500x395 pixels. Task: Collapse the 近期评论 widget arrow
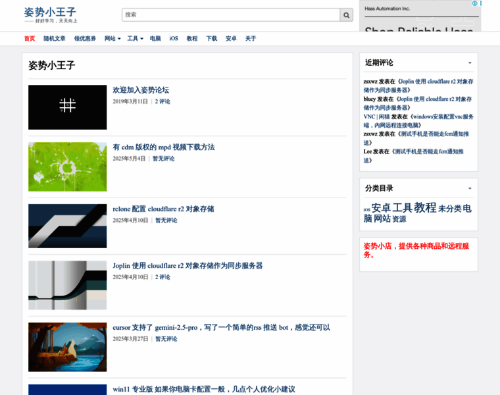470,63
